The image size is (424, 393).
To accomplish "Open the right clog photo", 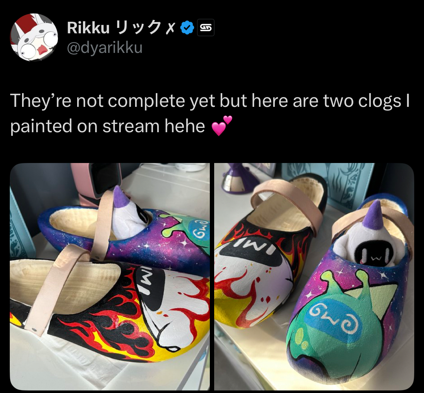I will (x=314, y=276).
